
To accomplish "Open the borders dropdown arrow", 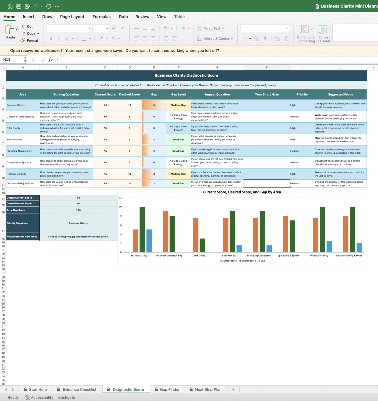I will (90, 38).
